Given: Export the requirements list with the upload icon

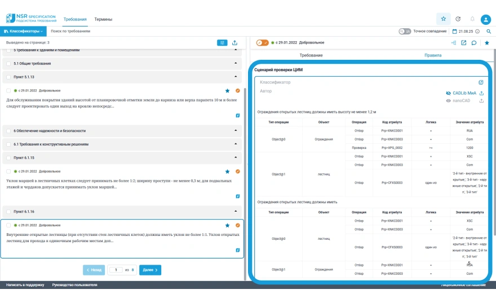Looking at the screenshot, I should [235, 42].
